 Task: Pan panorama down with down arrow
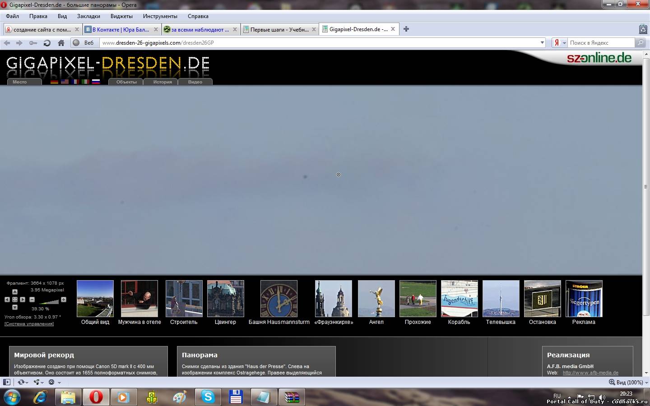click(15, 307)
